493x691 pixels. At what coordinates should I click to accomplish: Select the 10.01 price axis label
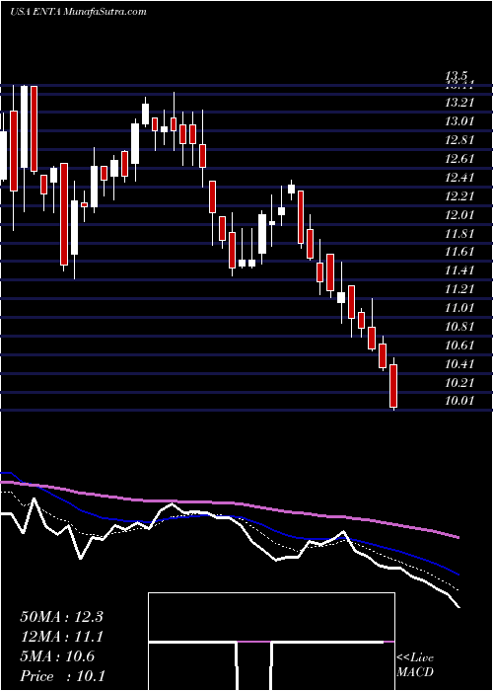point(460,402)
